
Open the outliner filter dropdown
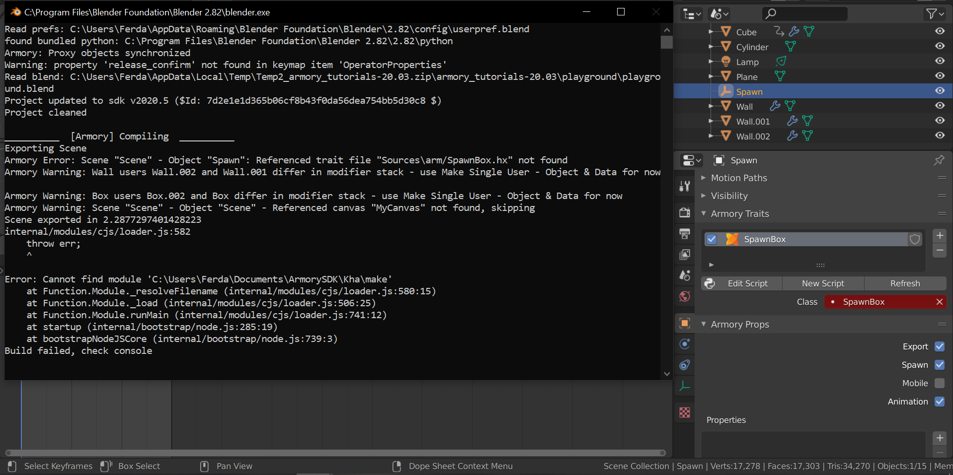[934, 14]
